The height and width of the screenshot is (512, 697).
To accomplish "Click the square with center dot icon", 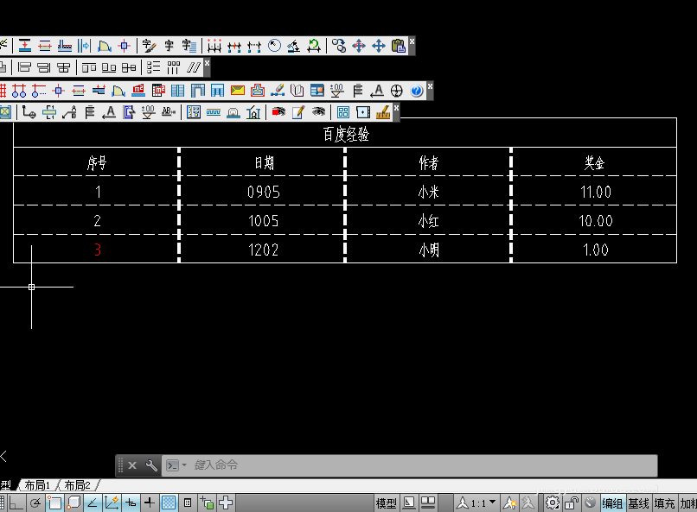I will tap(363, 112).
